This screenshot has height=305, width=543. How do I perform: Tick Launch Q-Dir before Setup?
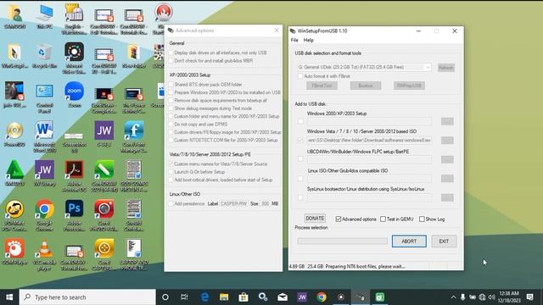pyautogui.click(x=171, y=172)
